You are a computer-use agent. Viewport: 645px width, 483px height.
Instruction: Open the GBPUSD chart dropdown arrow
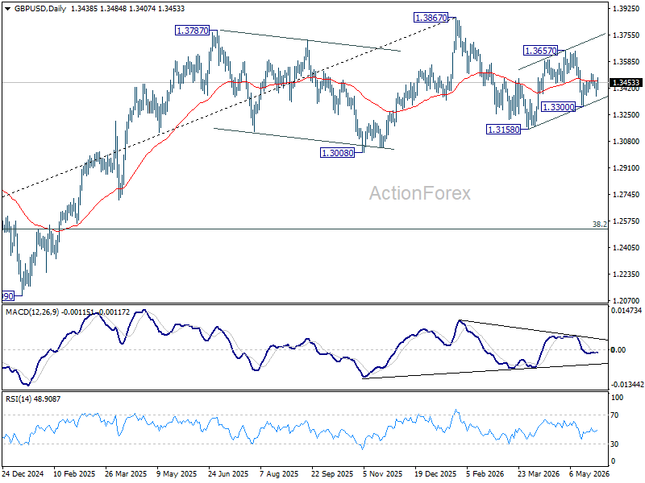pos(7,9)
